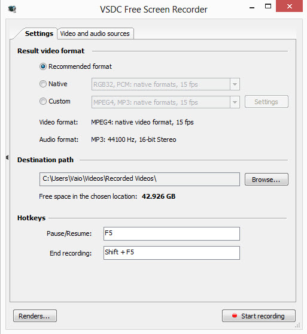Screen dimensions: 307x334
Task: Click the MPEG4 native video format text
Action: [142, 122]
